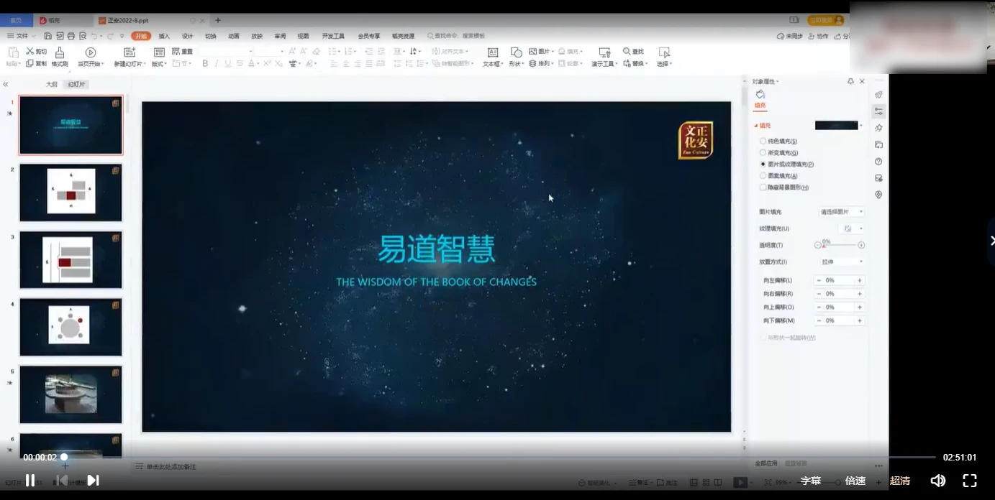Click the sliders properties icon in right sidebar
This screenshot has width=995, height=500.
point(878,111)
